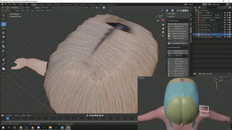232x130 pixels.
Task: Click the camera view gizmo
Action: (x=163, y=32)
